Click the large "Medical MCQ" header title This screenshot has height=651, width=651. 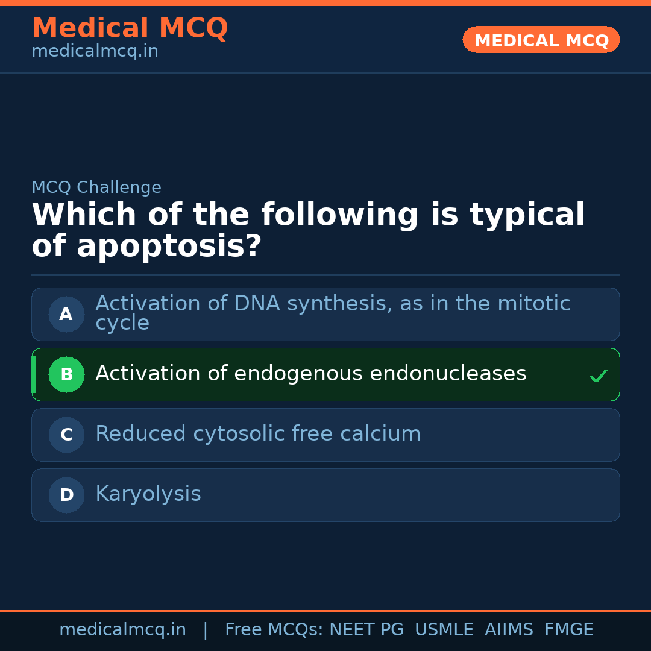tap(130, 28)
